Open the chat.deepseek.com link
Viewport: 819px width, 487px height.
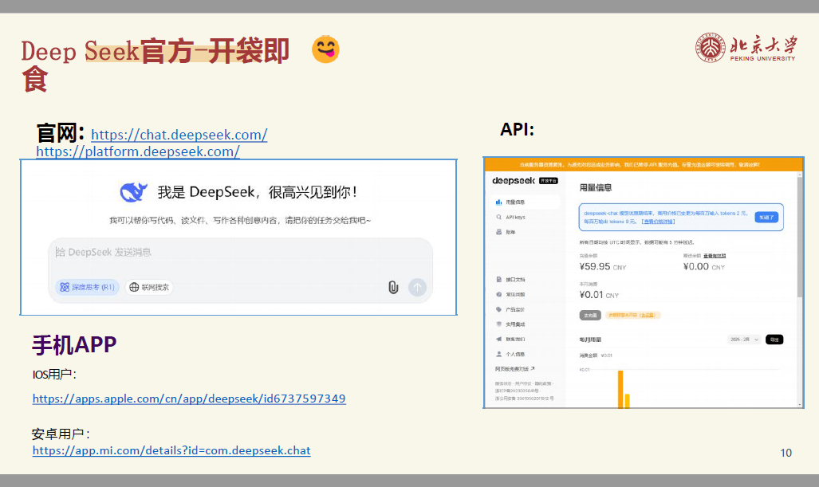tap(179, 135)
